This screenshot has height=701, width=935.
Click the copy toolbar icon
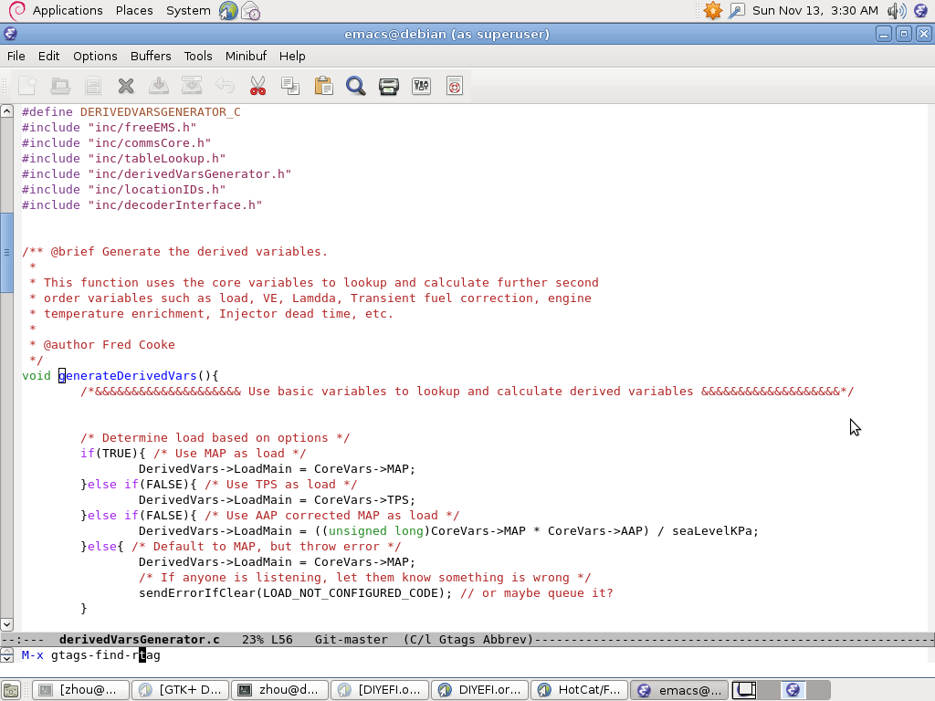(290, 86)
